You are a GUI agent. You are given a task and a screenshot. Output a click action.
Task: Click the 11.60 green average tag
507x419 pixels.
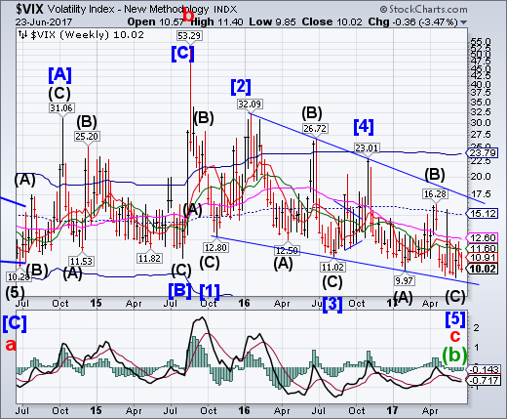click(x=483, y=249)
